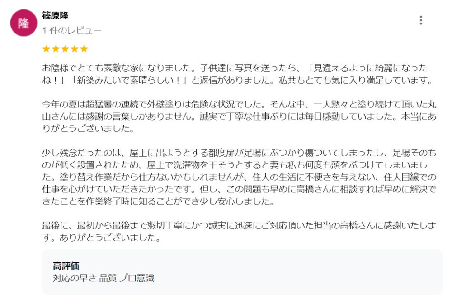Click the closing ありがとうございました sentence at review end

click(110, 237)
